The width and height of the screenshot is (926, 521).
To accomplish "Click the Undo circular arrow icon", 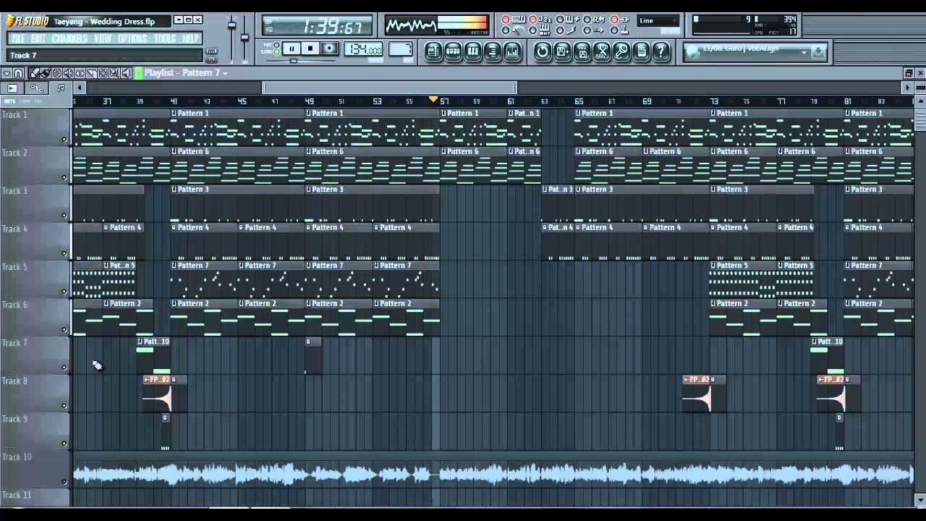I will [543, 51].
